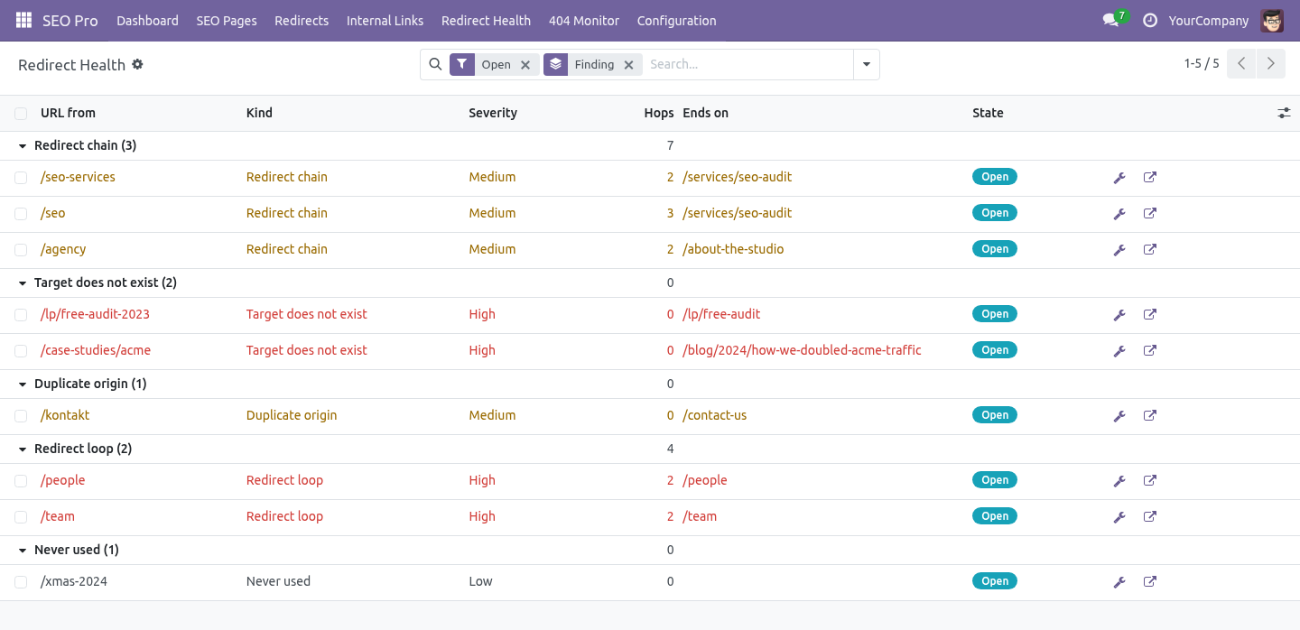Viewport: 1300px width, 630px height.
Task: Sort by the Hops column header
Action: [659, 113]
